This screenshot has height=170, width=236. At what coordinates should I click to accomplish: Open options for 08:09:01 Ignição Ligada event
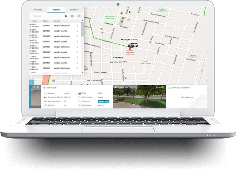tap(77, 31)
